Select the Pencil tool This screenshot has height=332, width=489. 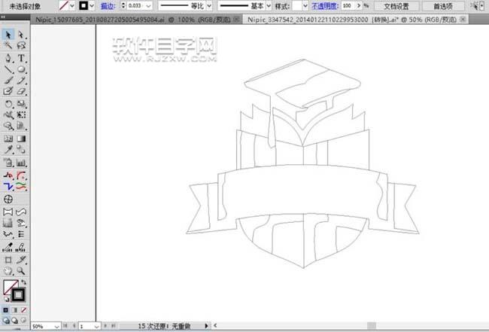(21, 81)
